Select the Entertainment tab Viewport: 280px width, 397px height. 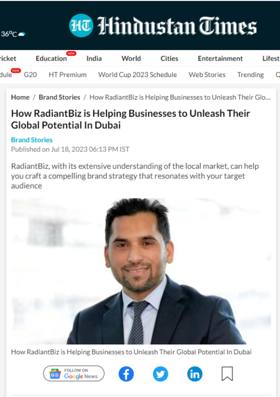[220, 59]
